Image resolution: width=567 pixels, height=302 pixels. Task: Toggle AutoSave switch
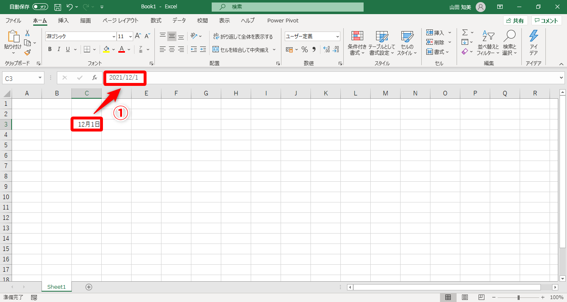tap(40, 7)
